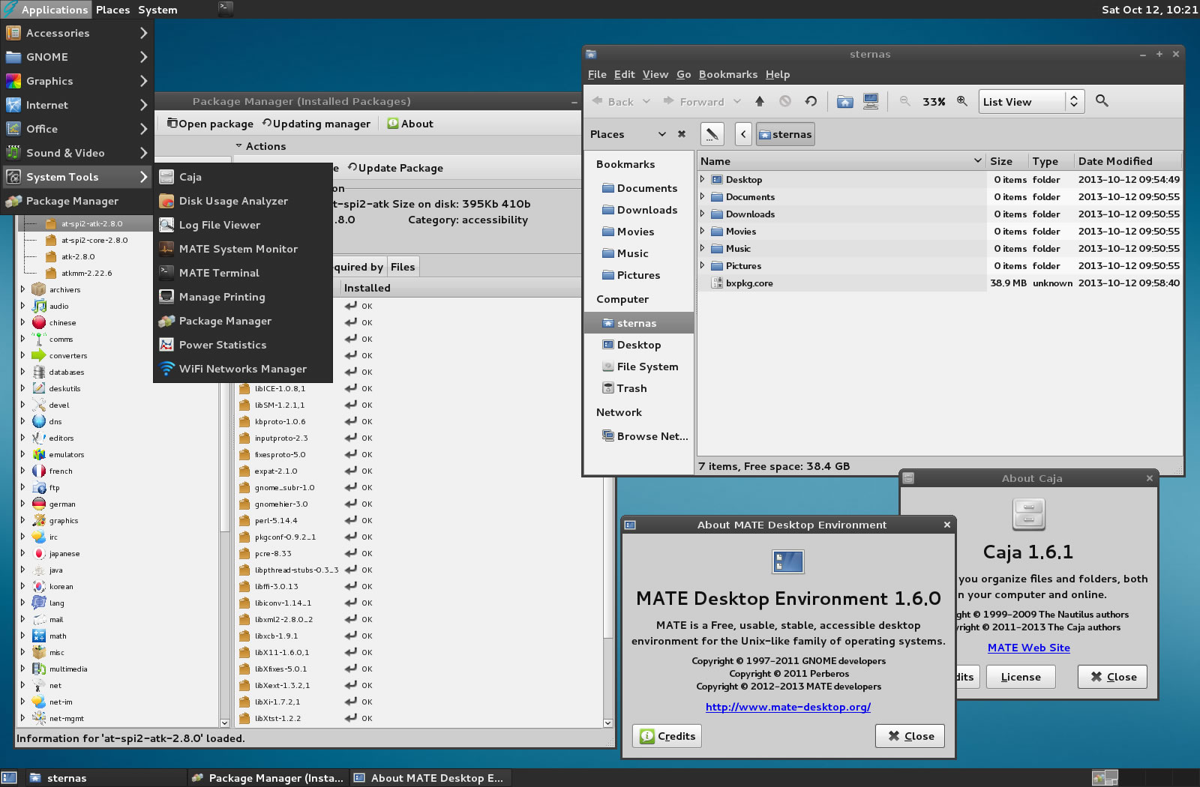Viewport: 1200px width, 787px height.
Task: Open search in Caja toolbar
Action: pos(1102,100)
